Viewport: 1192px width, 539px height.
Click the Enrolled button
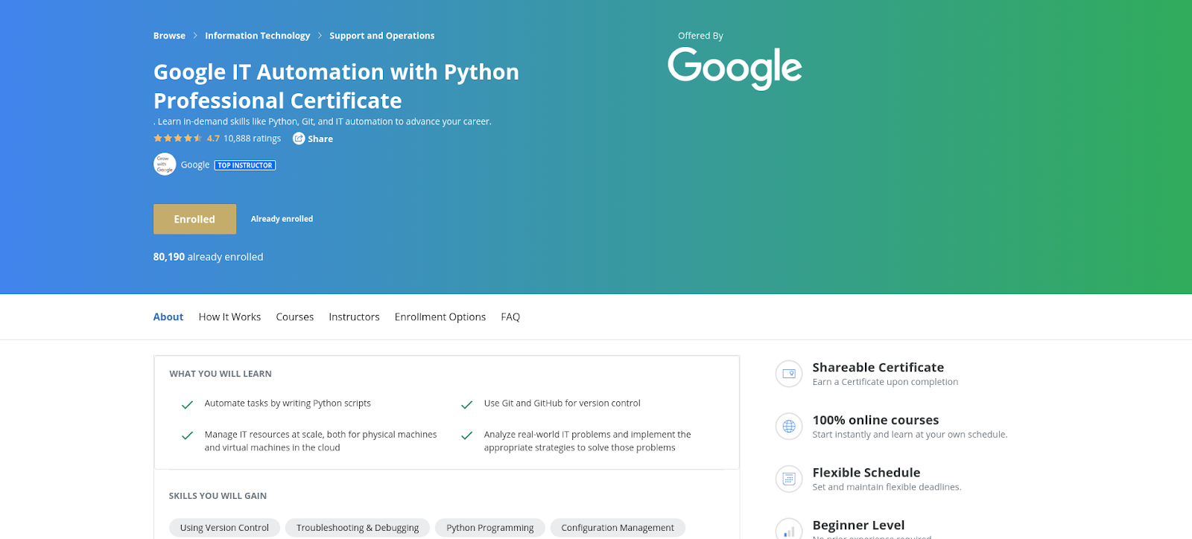tap(194, 219)
